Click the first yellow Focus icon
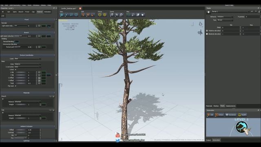261x147 pixels. [x=100, y=15]
